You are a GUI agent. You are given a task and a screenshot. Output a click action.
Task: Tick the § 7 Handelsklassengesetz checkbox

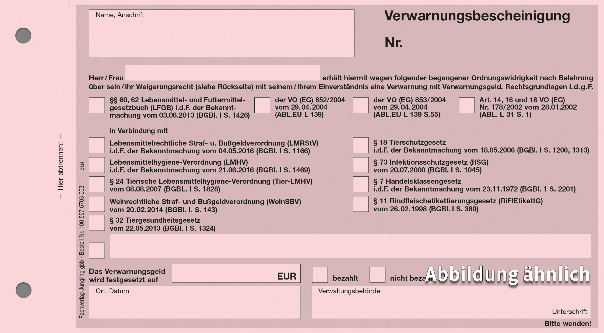pyautogui.click(x=361, y=184)
